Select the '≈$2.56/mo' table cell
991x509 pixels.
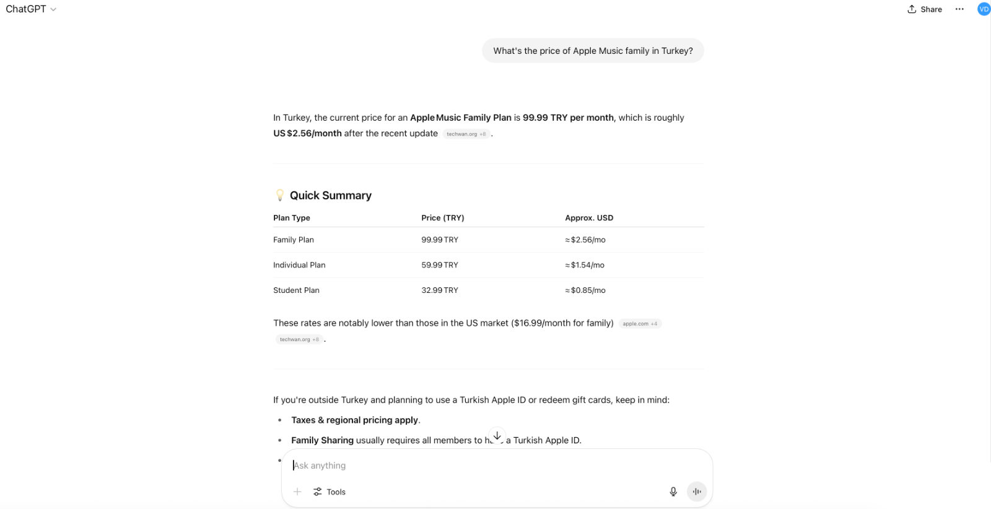585,240
